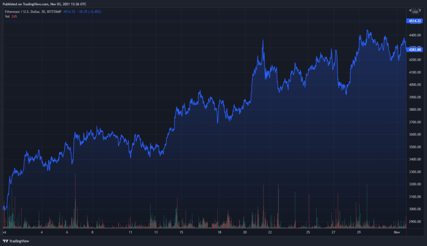Click date 11 on the time axis
This screenshot has width=427, height=246.
coord(131,232)
